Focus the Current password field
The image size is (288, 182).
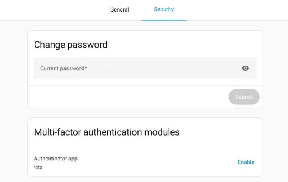coord(134,68)
